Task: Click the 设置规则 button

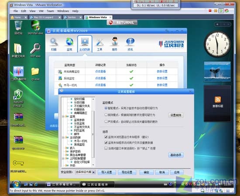Action: tap(176, 115)
